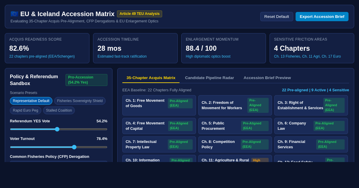
Task: Click the EU flag icon in the title
Action: click(x=14, y=14)
